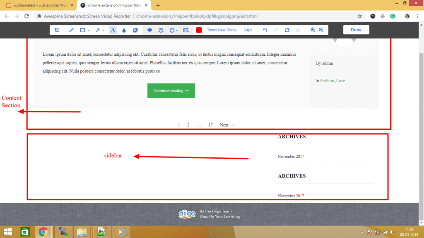Select the Blur tool
The height and width of the screenshot is (238, 424).
click(123, 30)
